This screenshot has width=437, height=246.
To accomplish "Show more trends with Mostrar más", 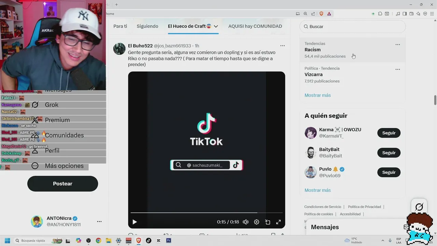I will [x=318, y=95].
